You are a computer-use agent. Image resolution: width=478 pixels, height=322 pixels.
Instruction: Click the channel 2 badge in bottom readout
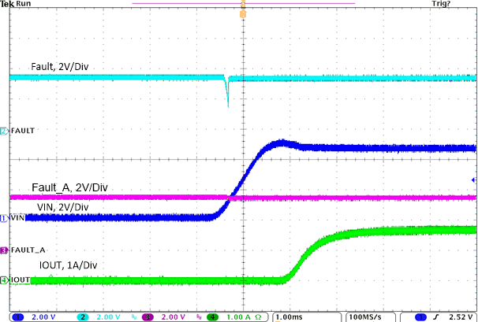click(x=83, y=316)
